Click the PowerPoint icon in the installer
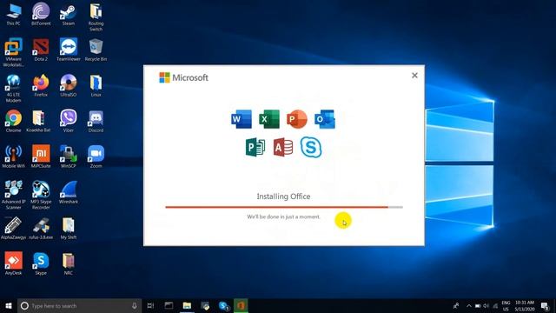Image resolution: width=556 pixels, height=313 pixels. pyautogui.click(x=297, y=119)
